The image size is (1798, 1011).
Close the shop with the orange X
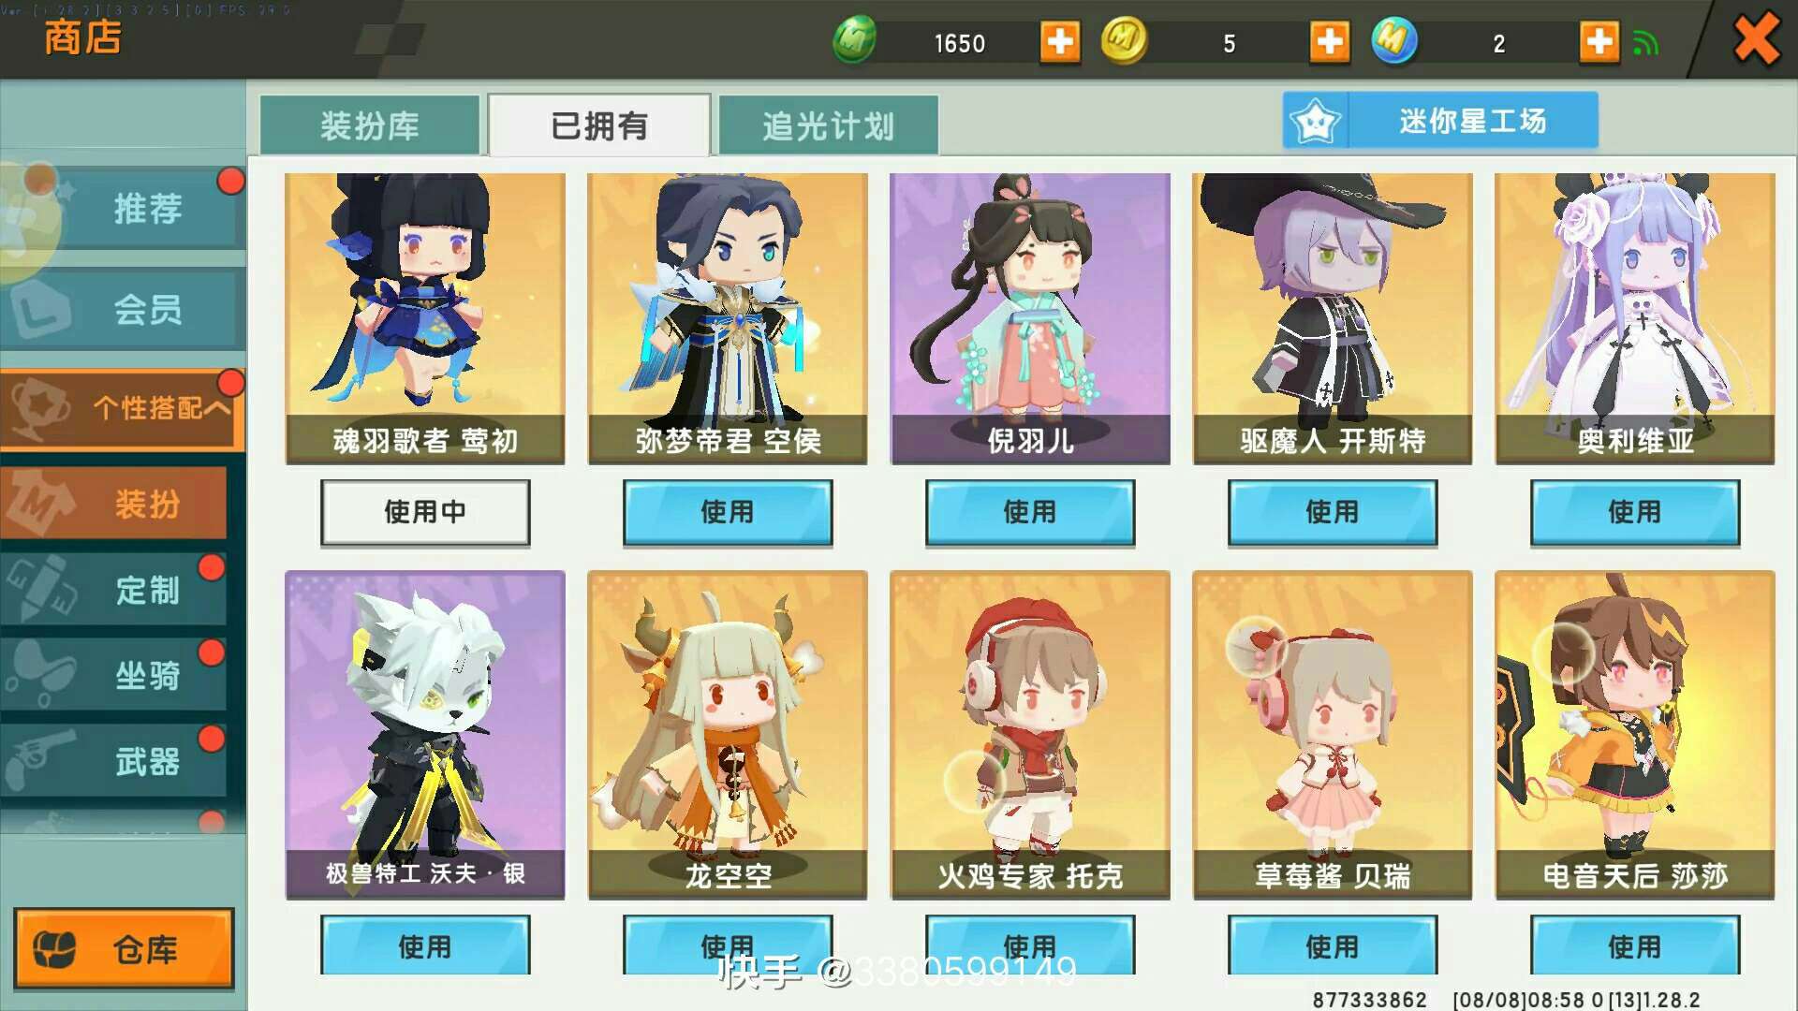tap(1755, 39)
